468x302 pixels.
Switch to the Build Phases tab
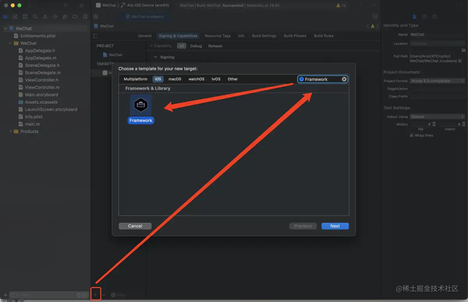[x=295, y=36]
